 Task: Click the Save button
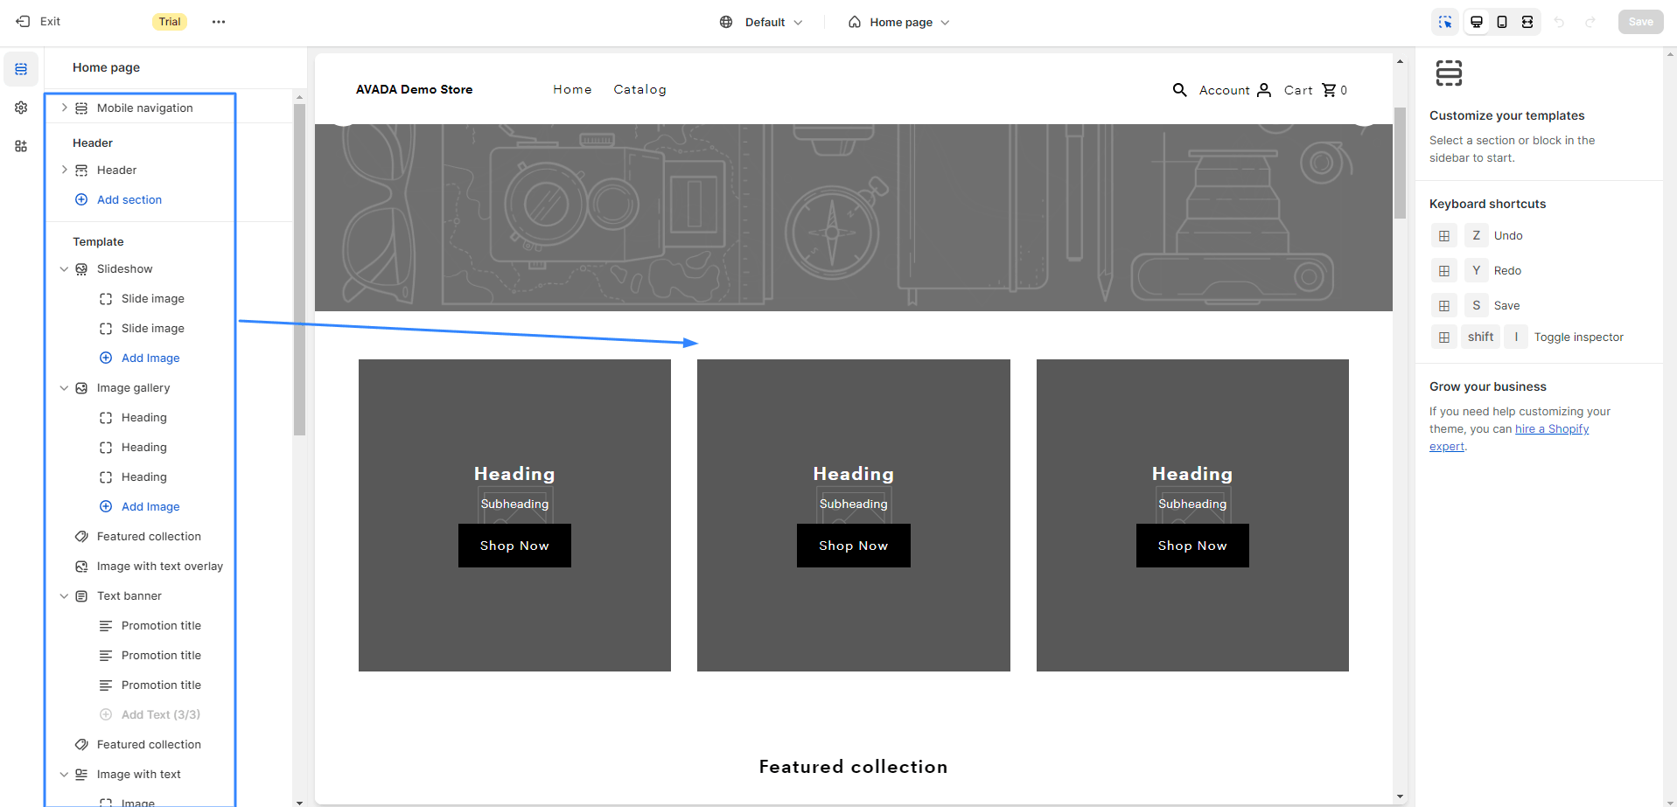click(1640, 22)
